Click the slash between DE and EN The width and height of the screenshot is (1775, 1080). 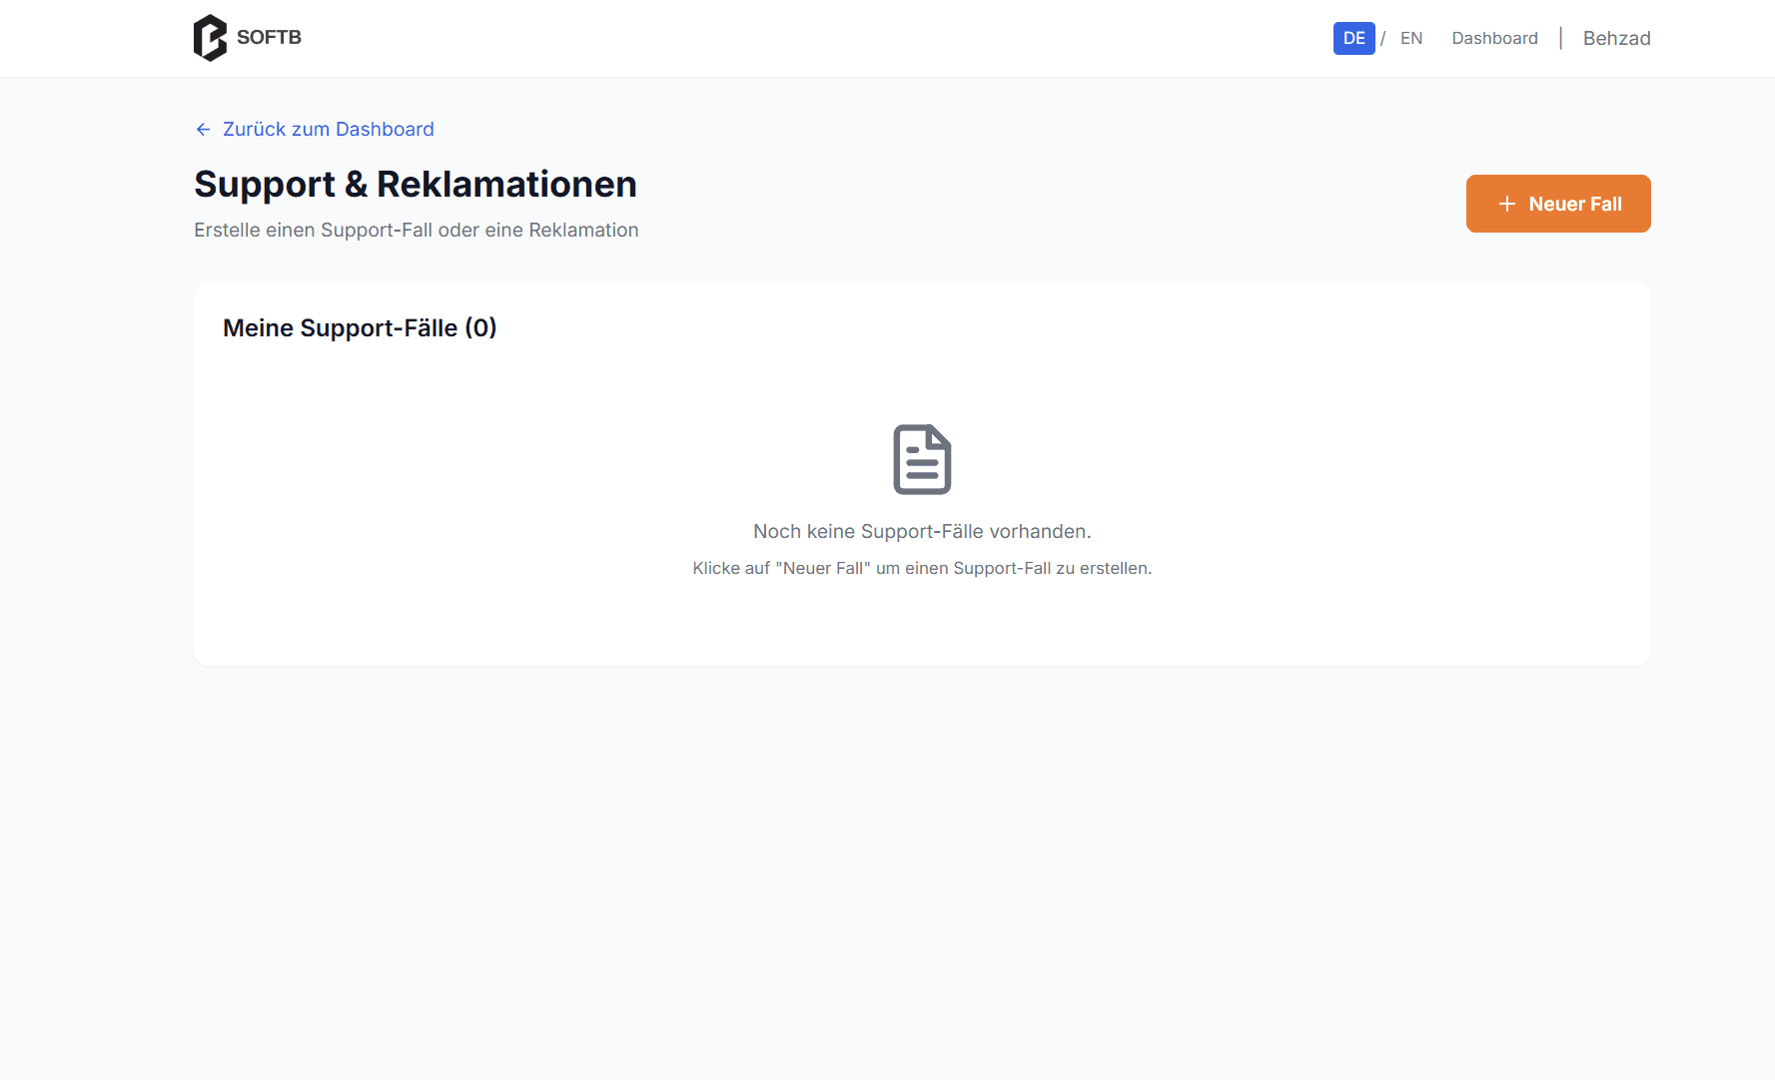(x=1382, y=38)
